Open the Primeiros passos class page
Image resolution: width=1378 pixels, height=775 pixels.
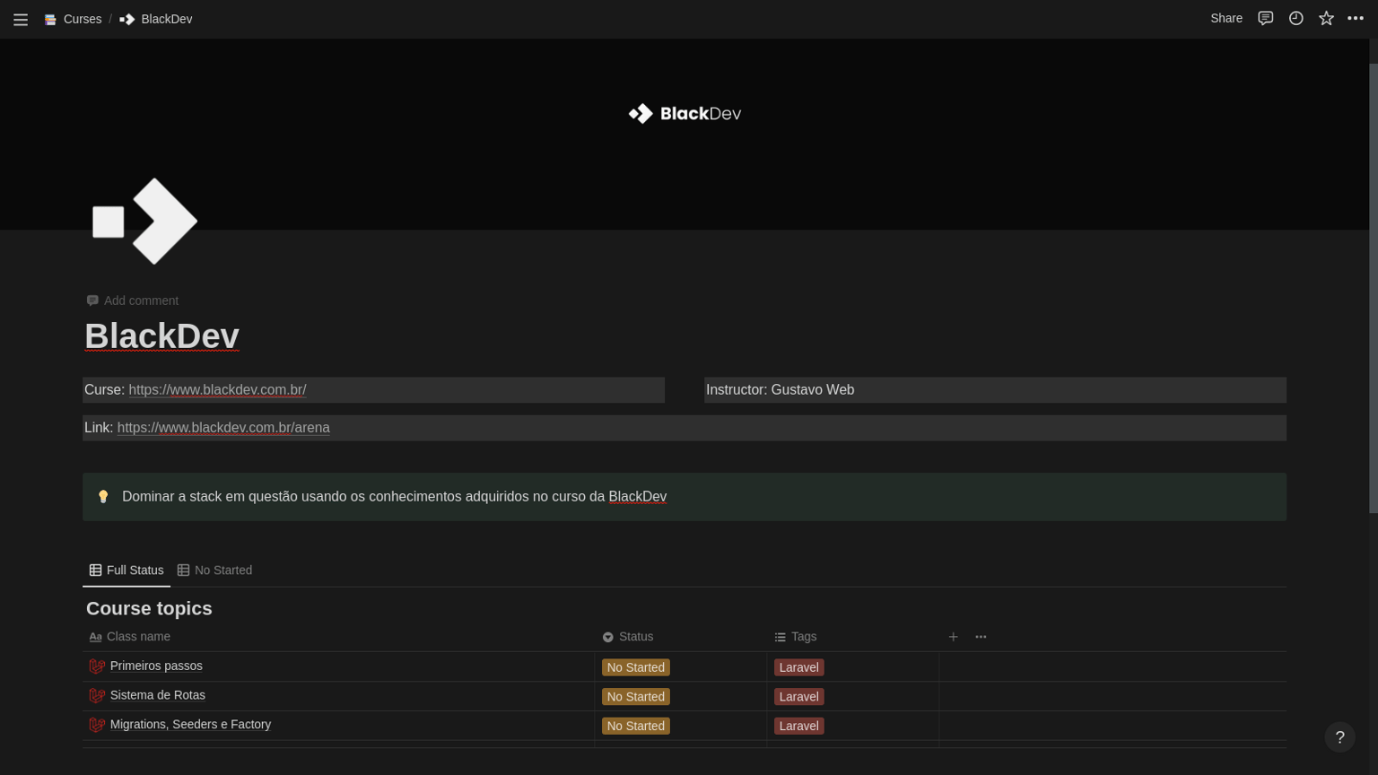click(156, 666)
